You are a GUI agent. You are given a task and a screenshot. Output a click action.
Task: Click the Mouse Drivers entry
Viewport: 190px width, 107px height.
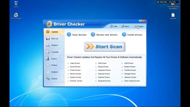click(103, 67)
